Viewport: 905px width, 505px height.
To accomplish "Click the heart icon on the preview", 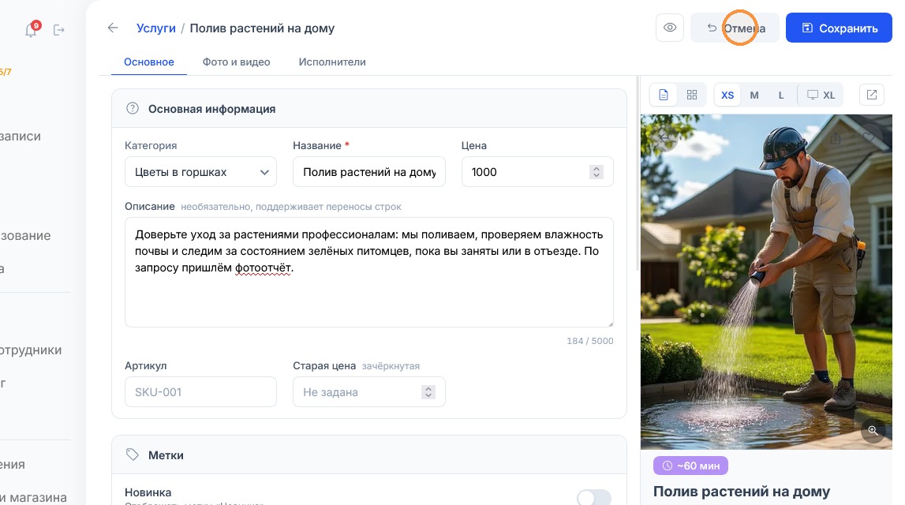I will pos(869,138).
